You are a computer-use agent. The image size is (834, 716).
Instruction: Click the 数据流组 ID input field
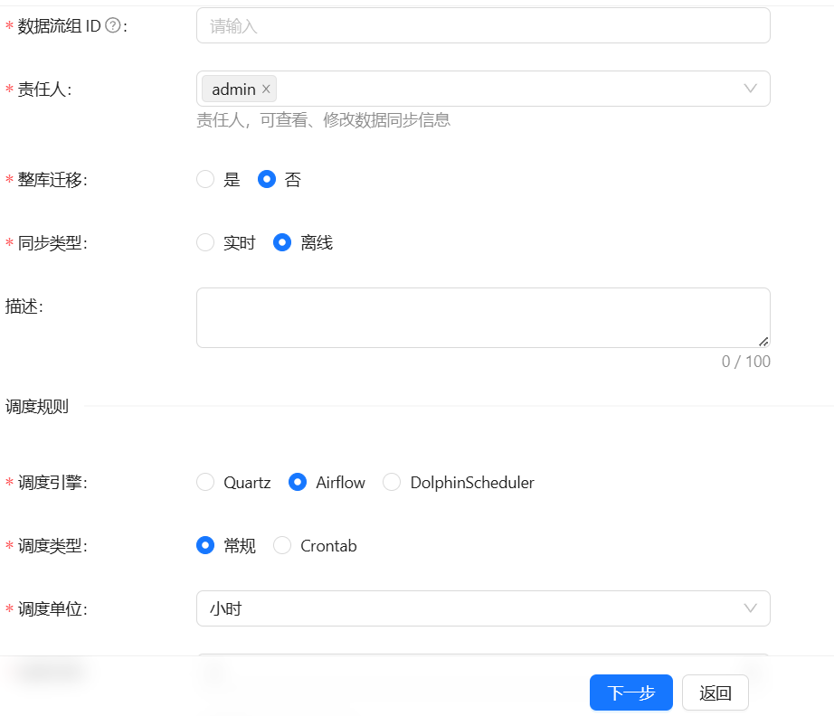point(482,26)
